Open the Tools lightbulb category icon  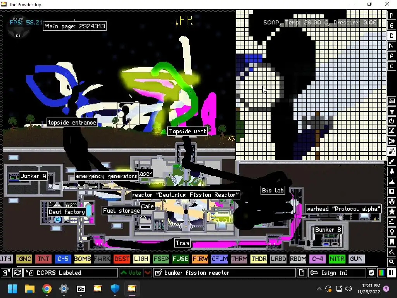coord(392,232)
